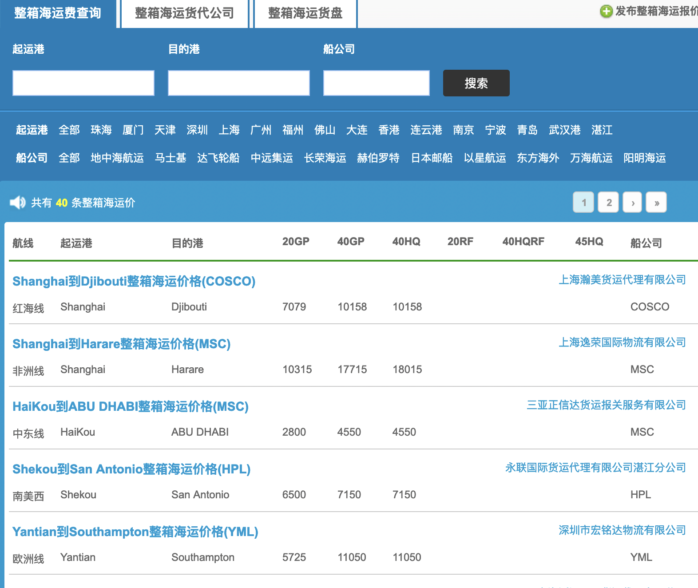Switch to the 整箱海运货盘 tab
Image resolution: width=698 pixels, height=588 pixels.
(x=305, y=13)
